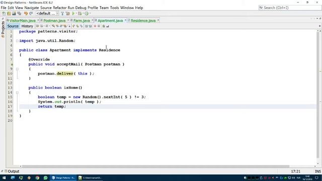The image size is (322, 181).
Task: Click the 'isHome()' method name
Action: (73, 87)
